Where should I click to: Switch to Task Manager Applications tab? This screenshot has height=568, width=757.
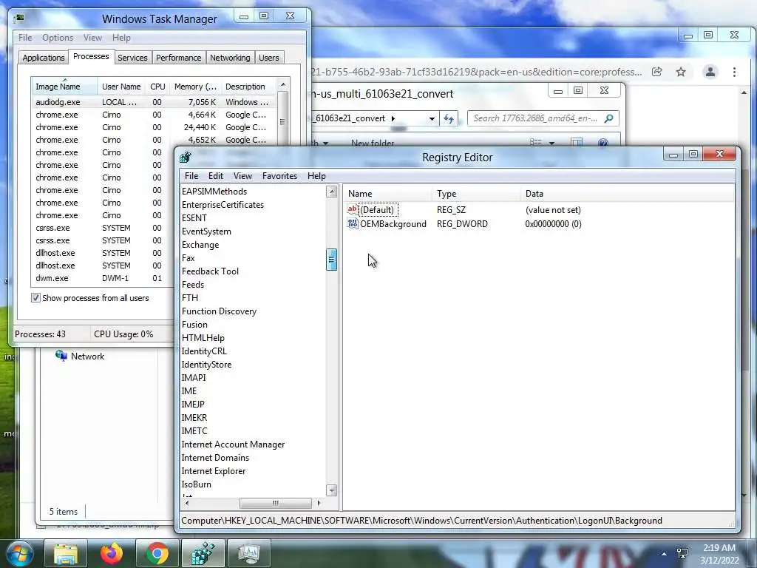44,58
